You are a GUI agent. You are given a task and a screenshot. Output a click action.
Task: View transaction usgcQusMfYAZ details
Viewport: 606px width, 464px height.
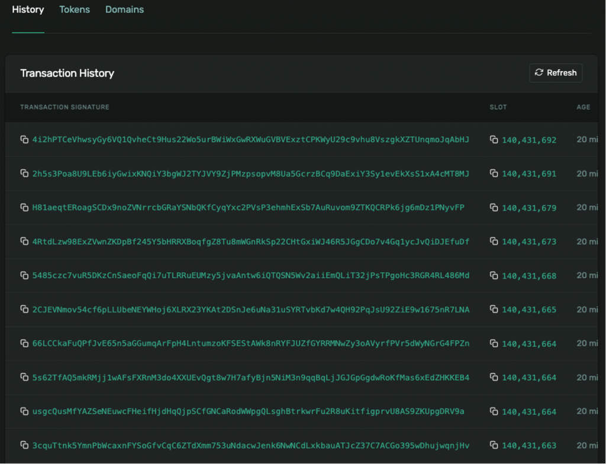pyautogui.click(x=248, y=411)
